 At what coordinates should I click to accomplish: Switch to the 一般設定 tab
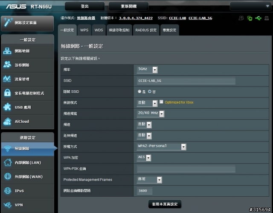point(67,30)
